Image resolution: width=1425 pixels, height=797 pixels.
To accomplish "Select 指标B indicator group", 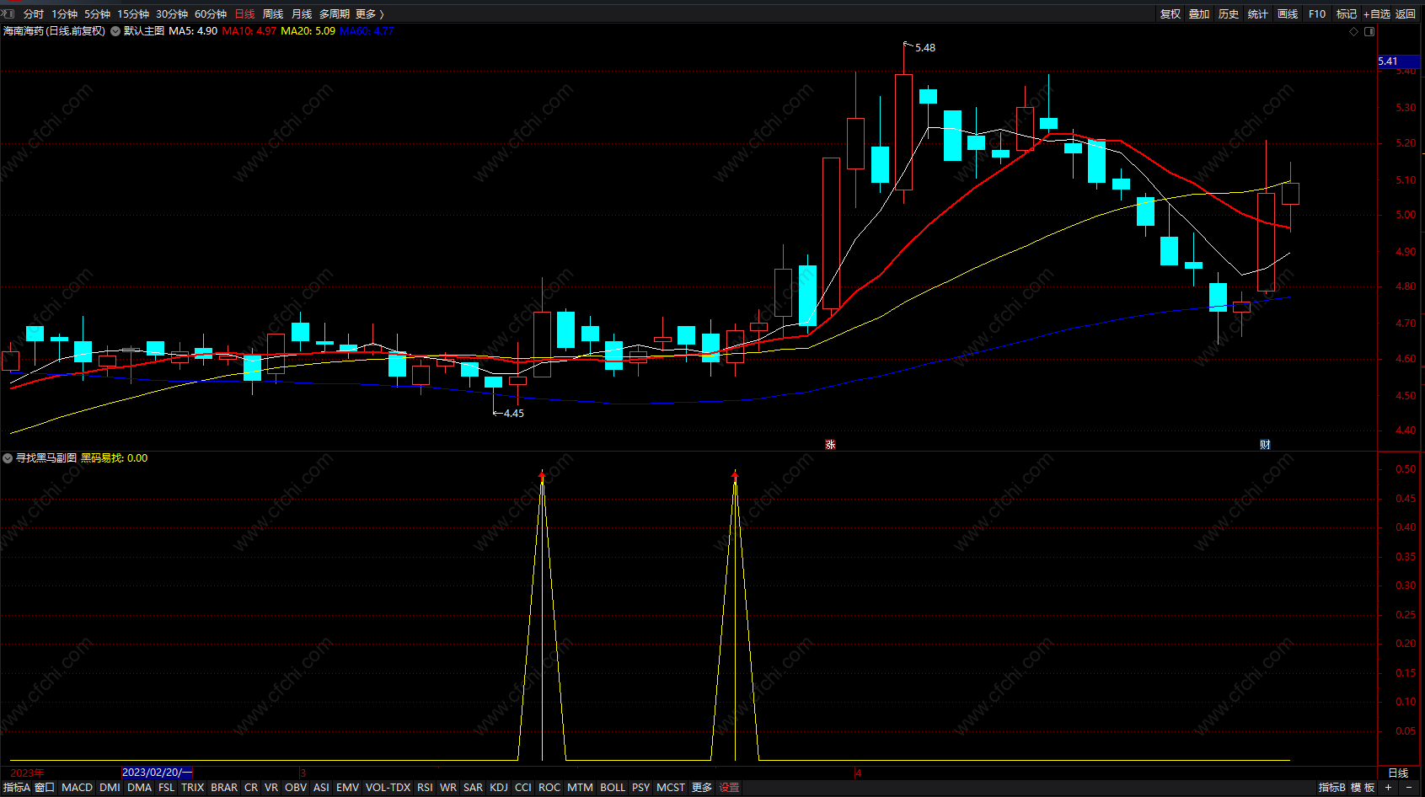I will click(x=1331, y=788).
